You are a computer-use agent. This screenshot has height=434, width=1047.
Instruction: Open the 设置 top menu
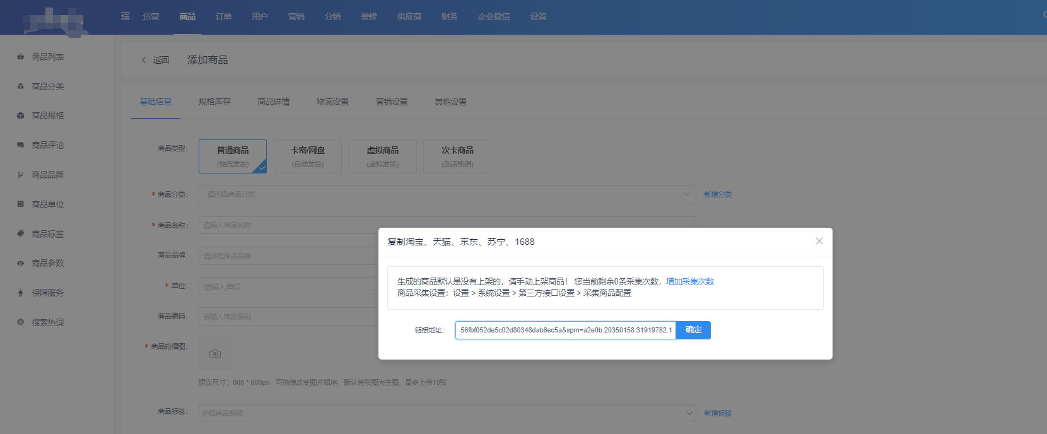tap(539, 16)
